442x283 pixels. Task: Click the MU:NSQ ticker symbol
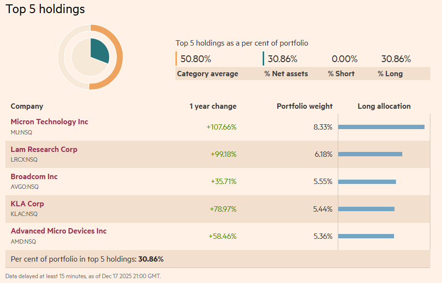21,132
